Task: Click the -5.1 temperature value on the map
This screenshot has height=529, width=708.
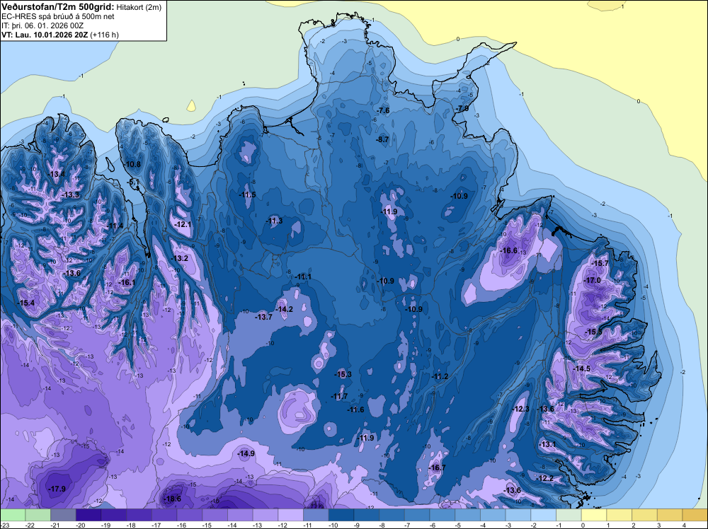Action: coord(133,182)
